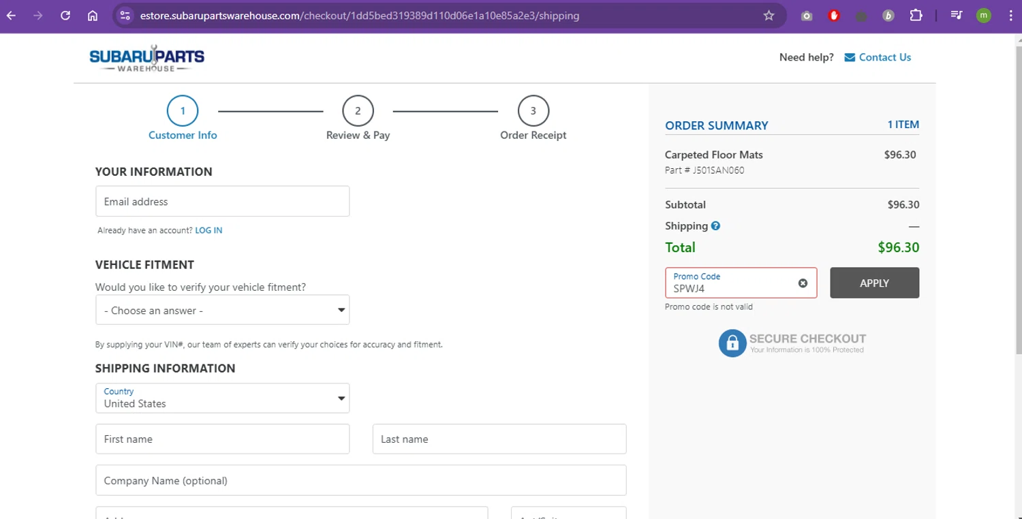Screen dimensions: 1022x519
Task: Click the browser address bar URL
Action: click(360, 16)
